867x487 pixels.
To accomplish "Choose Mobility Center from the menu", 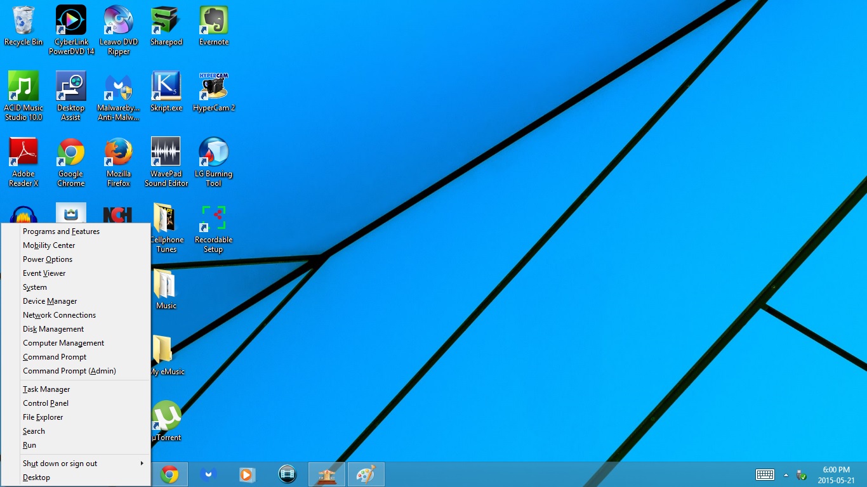I will [76, 245].
